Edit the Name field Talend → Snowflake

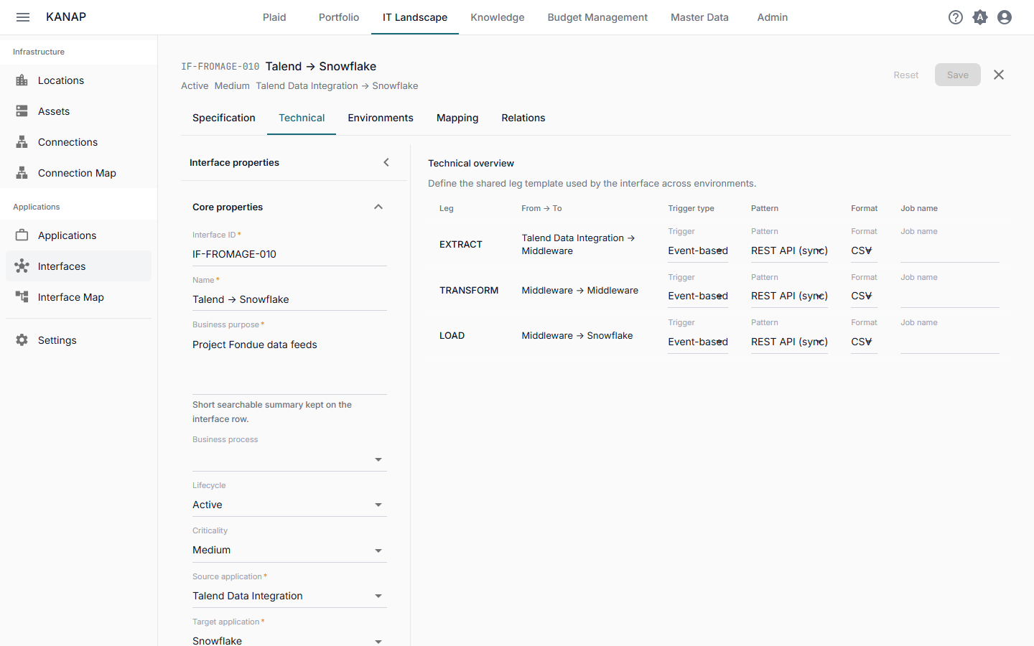tap(289, 299)
